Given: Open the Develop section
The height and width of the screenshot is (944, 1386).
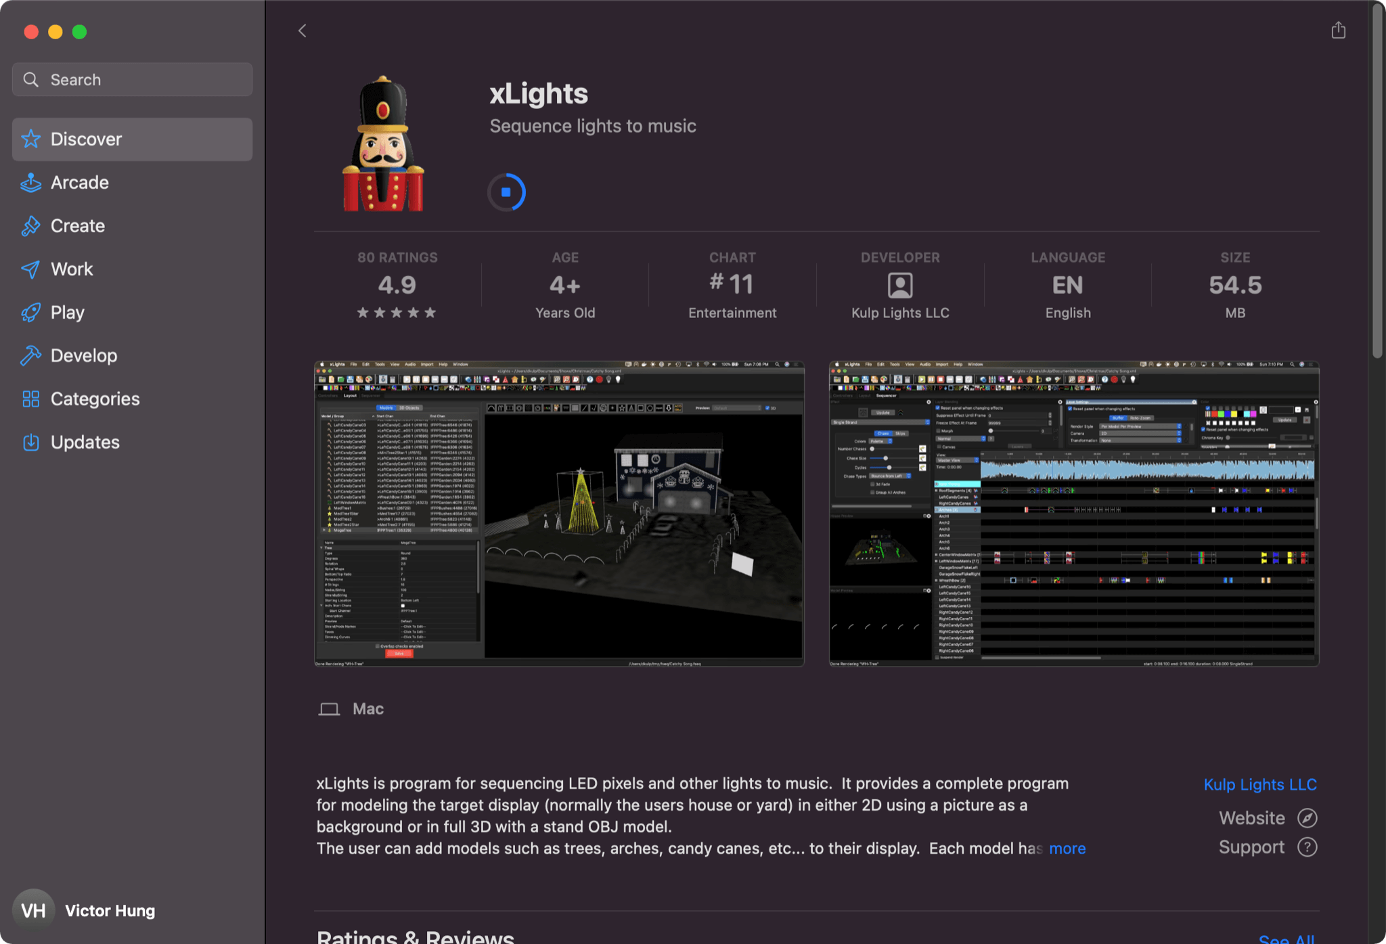Looking at the screenshot, I should (x=133, y=356).
